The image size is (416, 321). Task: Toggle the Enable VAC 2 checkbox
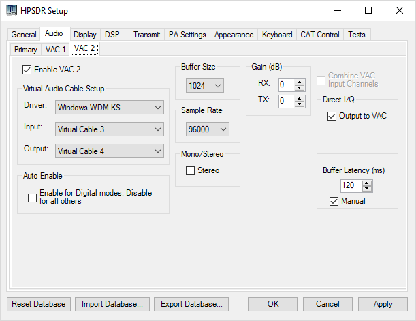[27, 70]
